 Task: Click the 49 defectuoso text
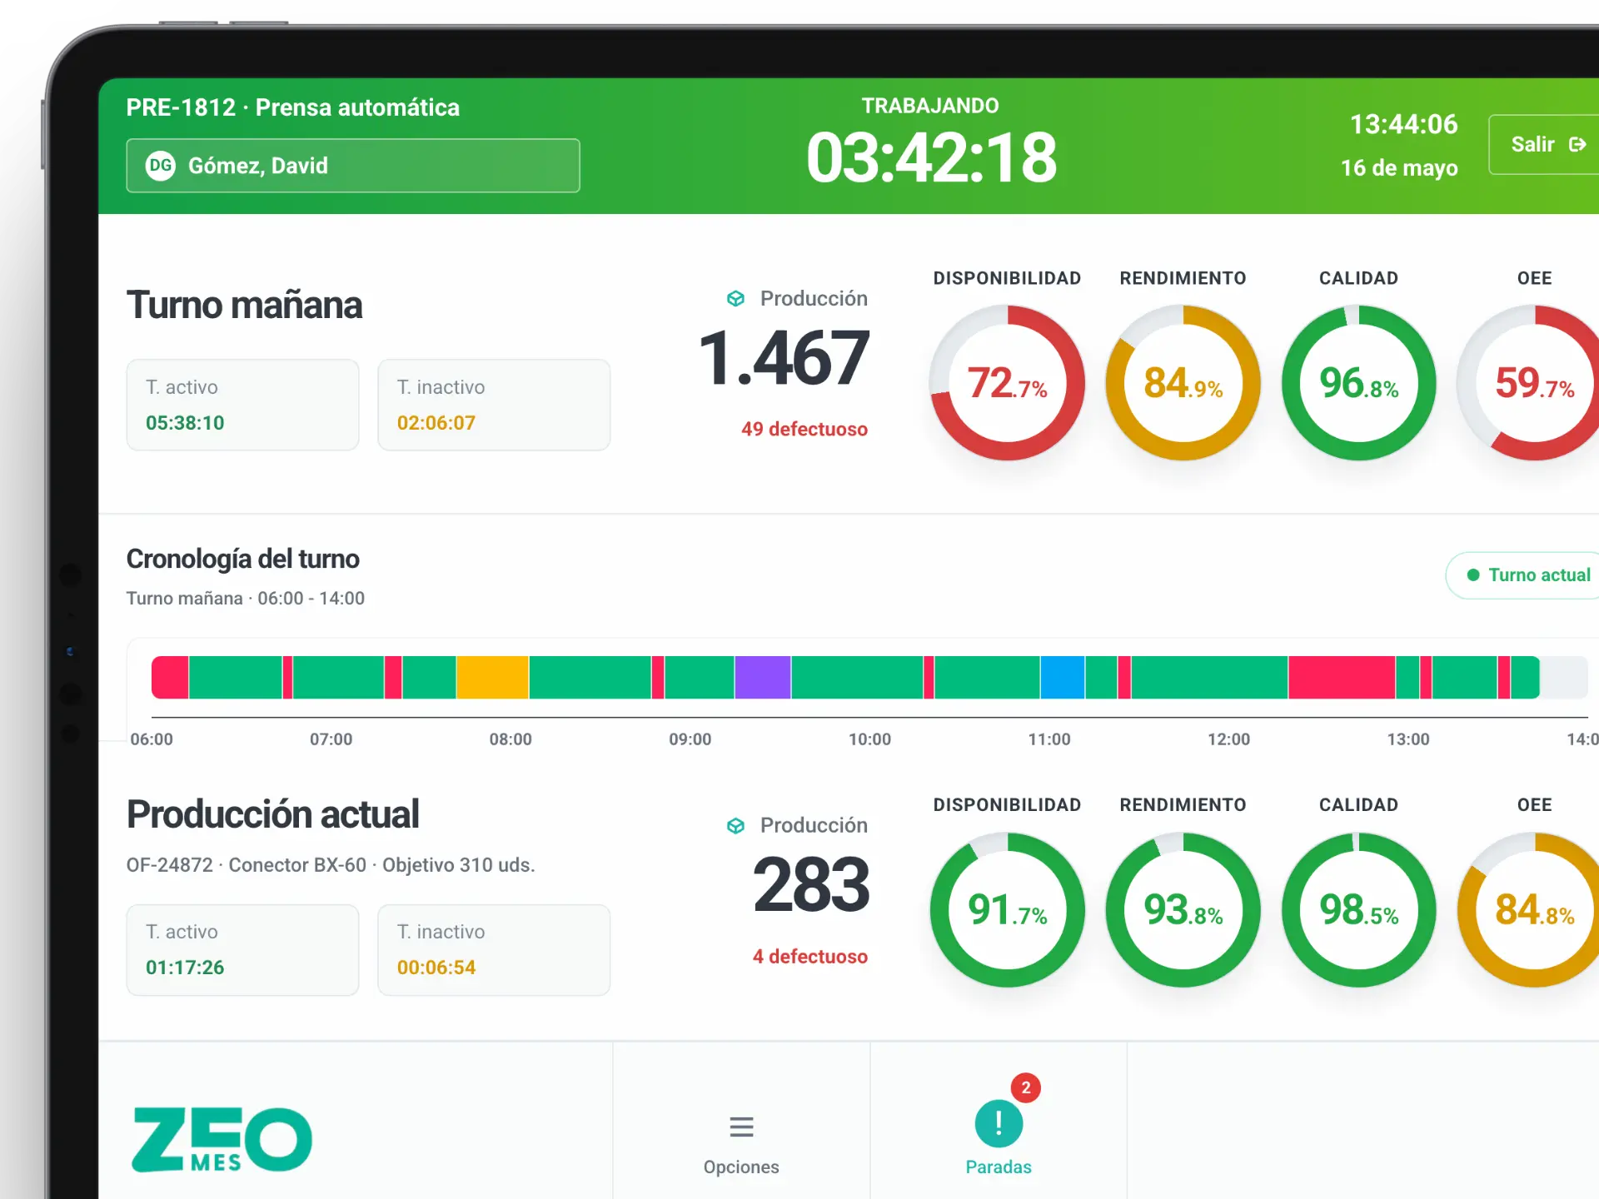click(x=804, y=430)
